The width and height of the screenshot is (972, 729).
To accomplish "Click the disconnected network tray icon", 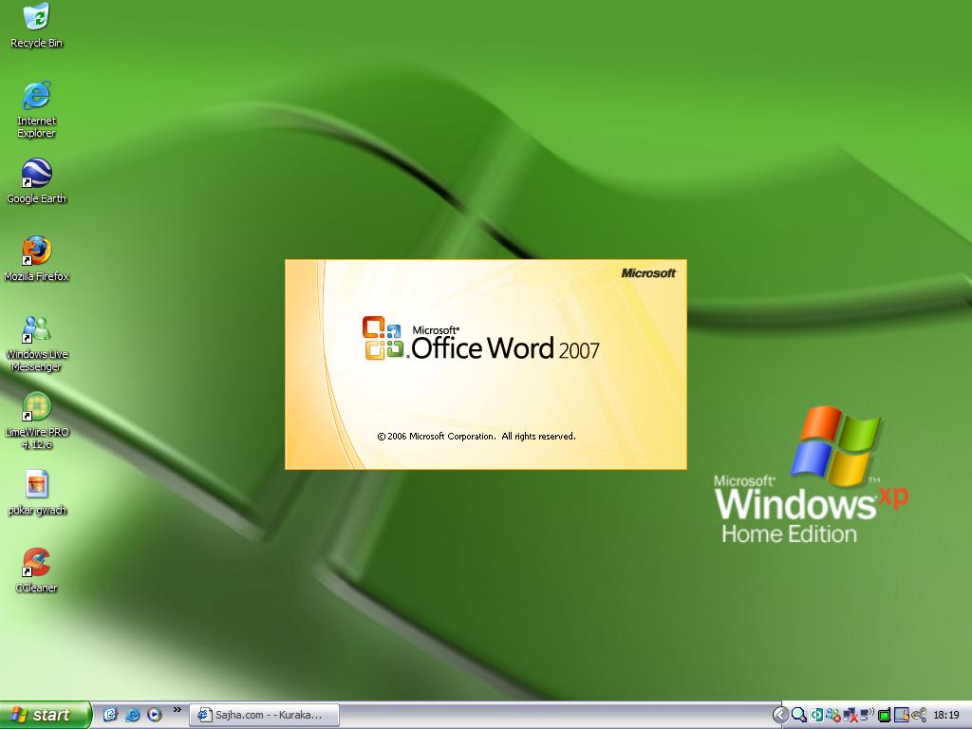I will pyautogui.click(x=850, y=715).
